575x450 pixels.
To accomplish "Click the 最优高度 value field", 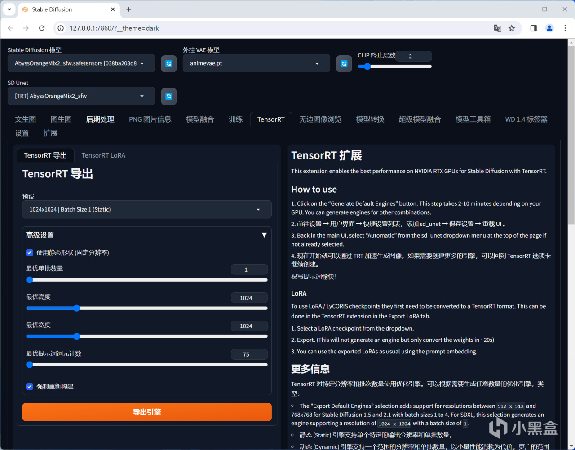I will click(x=249, y=298).
